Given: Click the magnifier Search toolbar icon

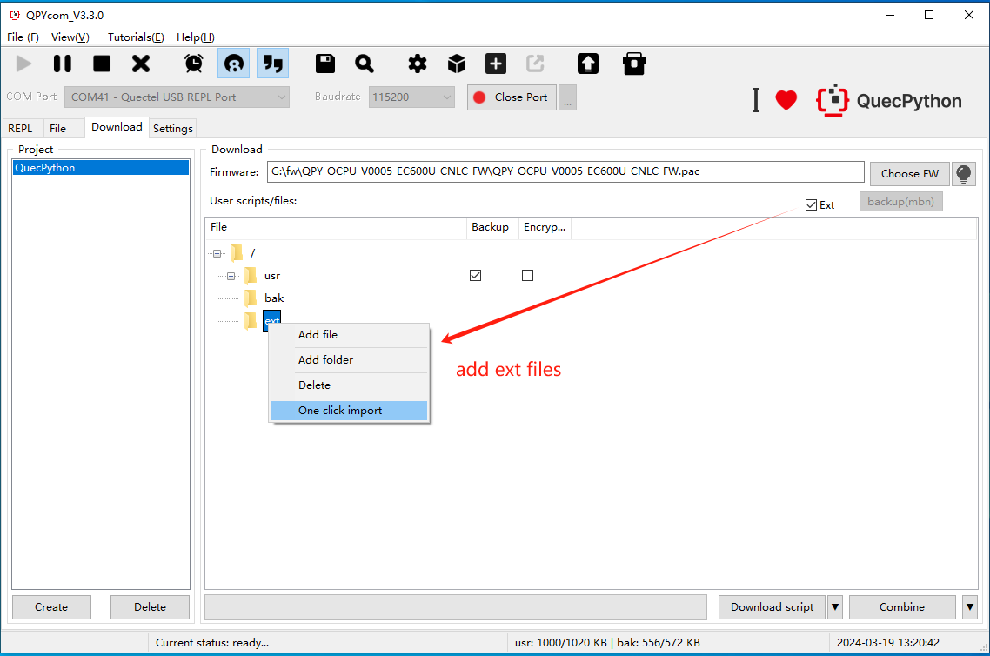Looking at the screenshot, I should (365, 64).
